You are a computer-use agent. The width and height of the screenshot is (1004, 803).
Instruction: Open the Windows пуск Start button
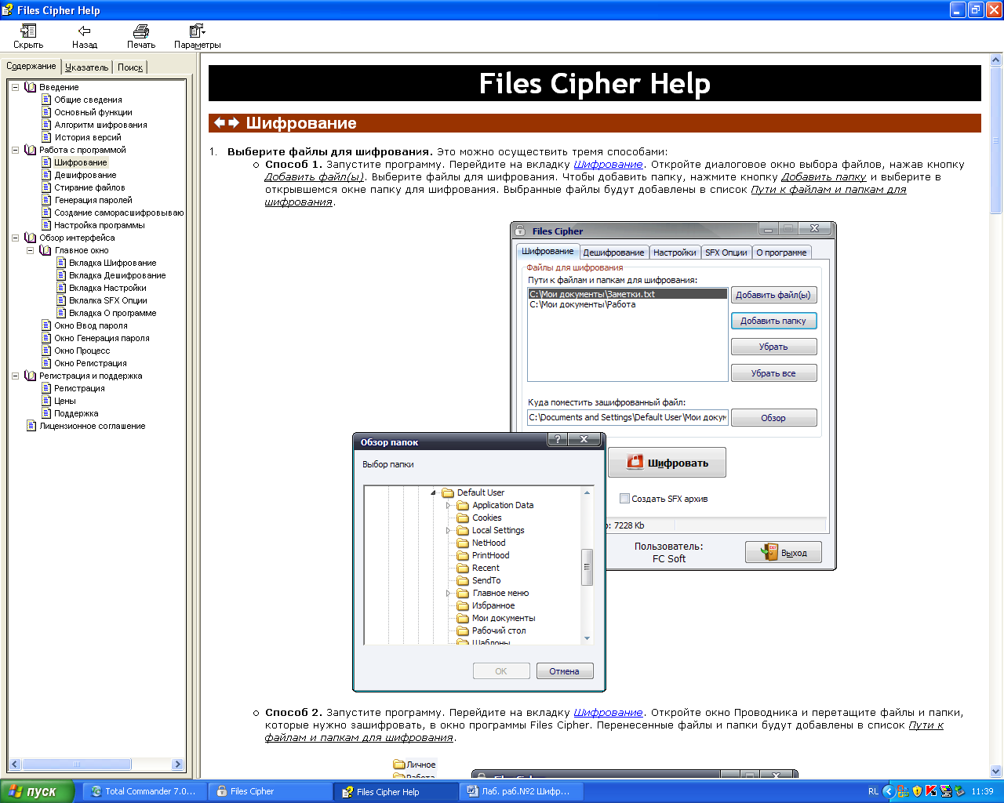click(x=37, y=791)
